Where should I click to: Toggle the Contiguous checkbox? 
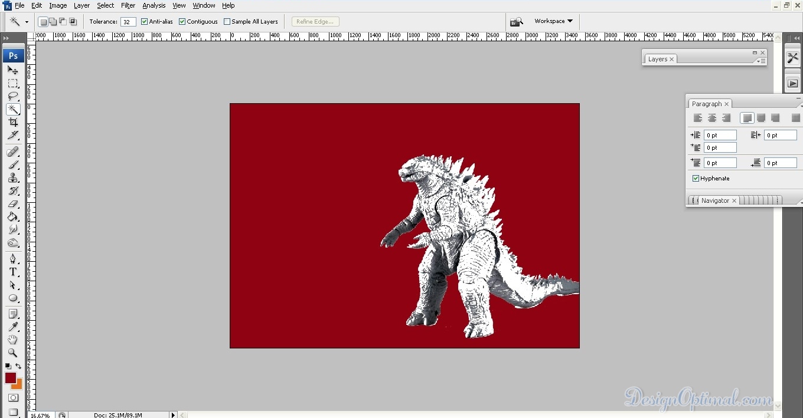(x=182, y=22)
